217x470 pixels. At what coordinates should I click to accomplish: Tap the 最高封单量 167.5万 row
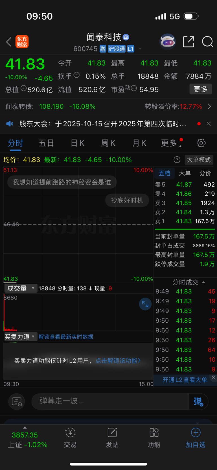(x=185, y=255)
